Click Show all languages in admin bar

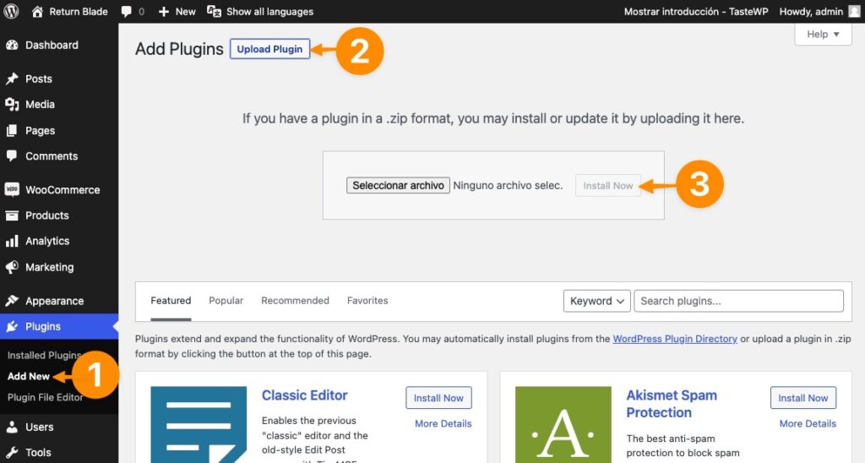[269, 12]
